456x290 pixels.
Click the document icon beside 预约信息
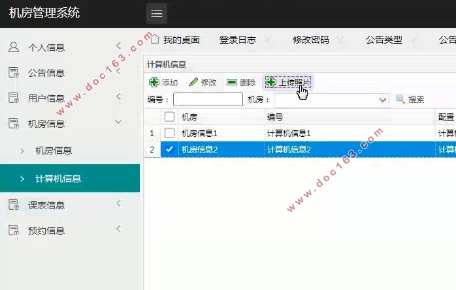[14, 230]
